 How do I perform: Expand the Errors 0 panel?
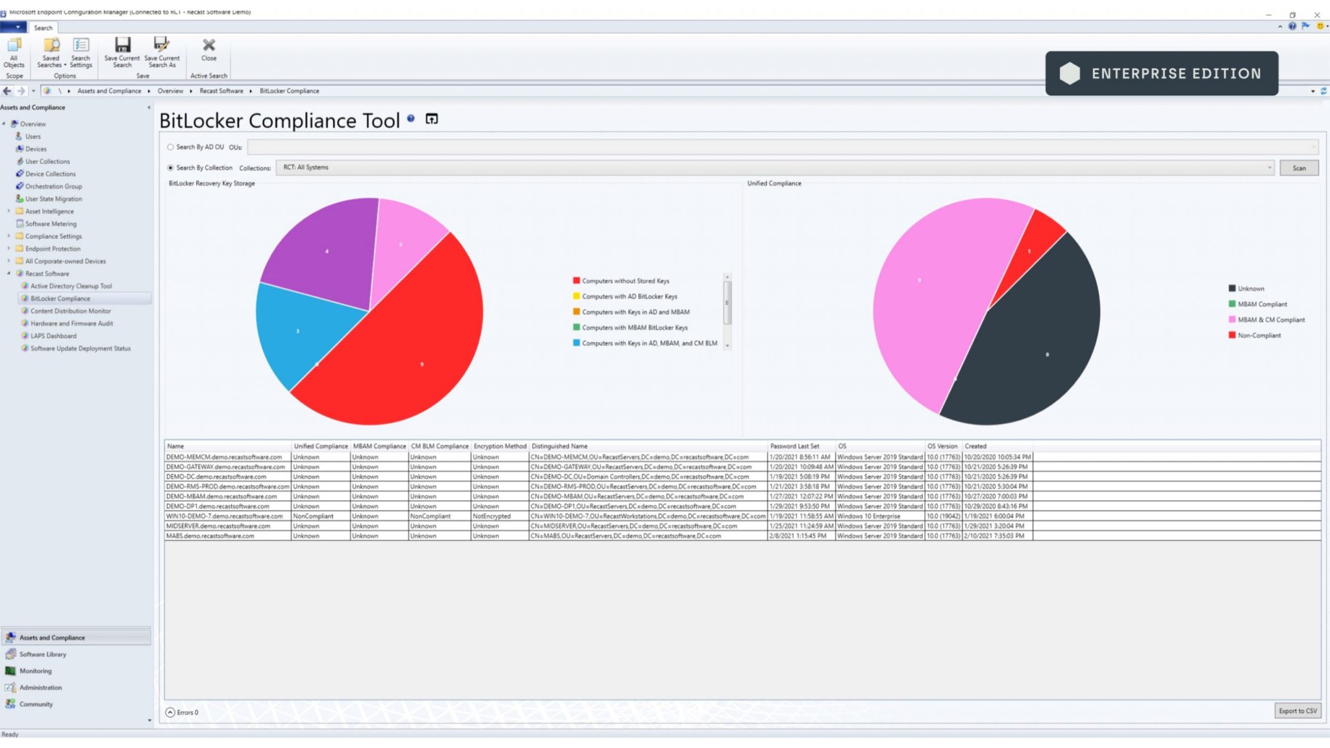tap(170, 712)
